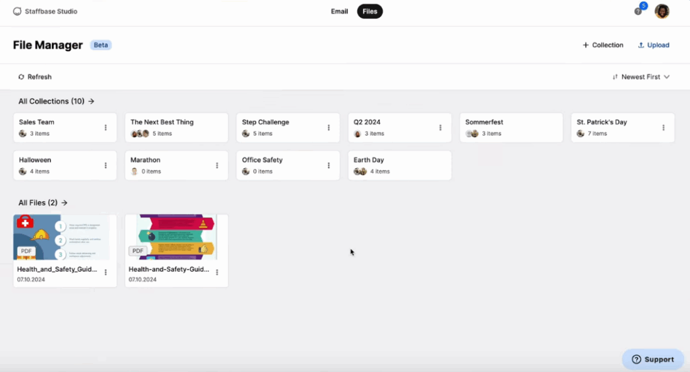
Task: Expand the All Collections (10) arrow
Action: pos(91,102)
